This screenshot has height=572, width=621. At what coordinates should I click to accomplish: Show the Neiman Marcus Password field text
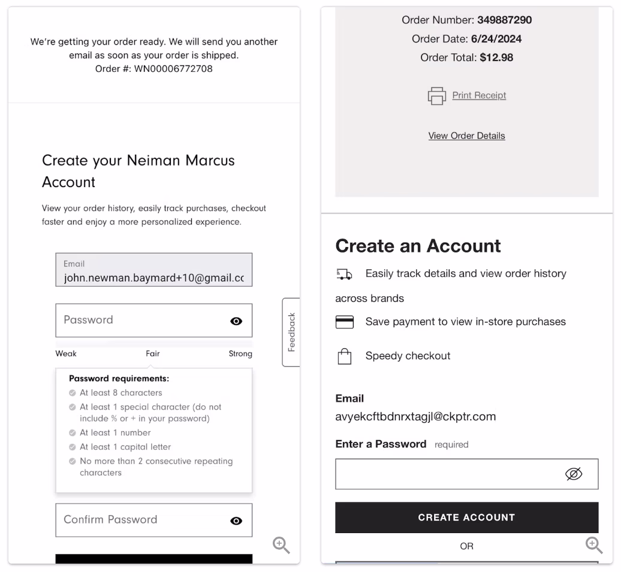click(x=236, y=321)
